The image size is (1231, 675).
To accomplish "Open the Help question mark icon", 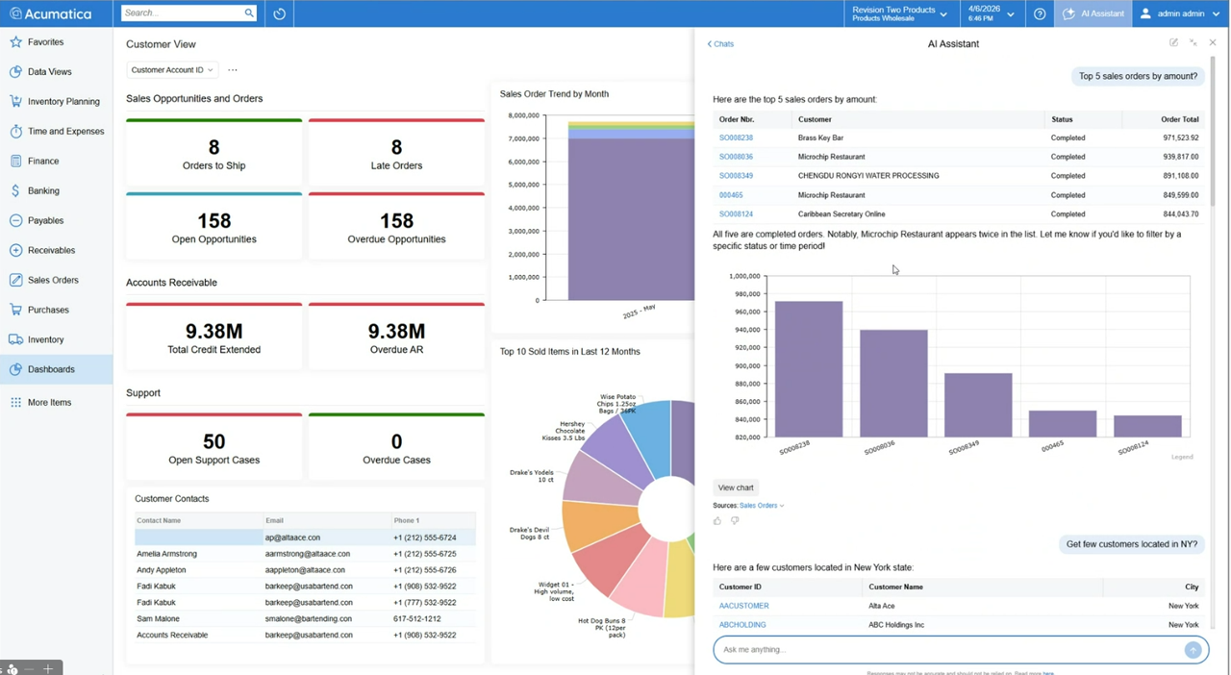I will (1040, 12).
